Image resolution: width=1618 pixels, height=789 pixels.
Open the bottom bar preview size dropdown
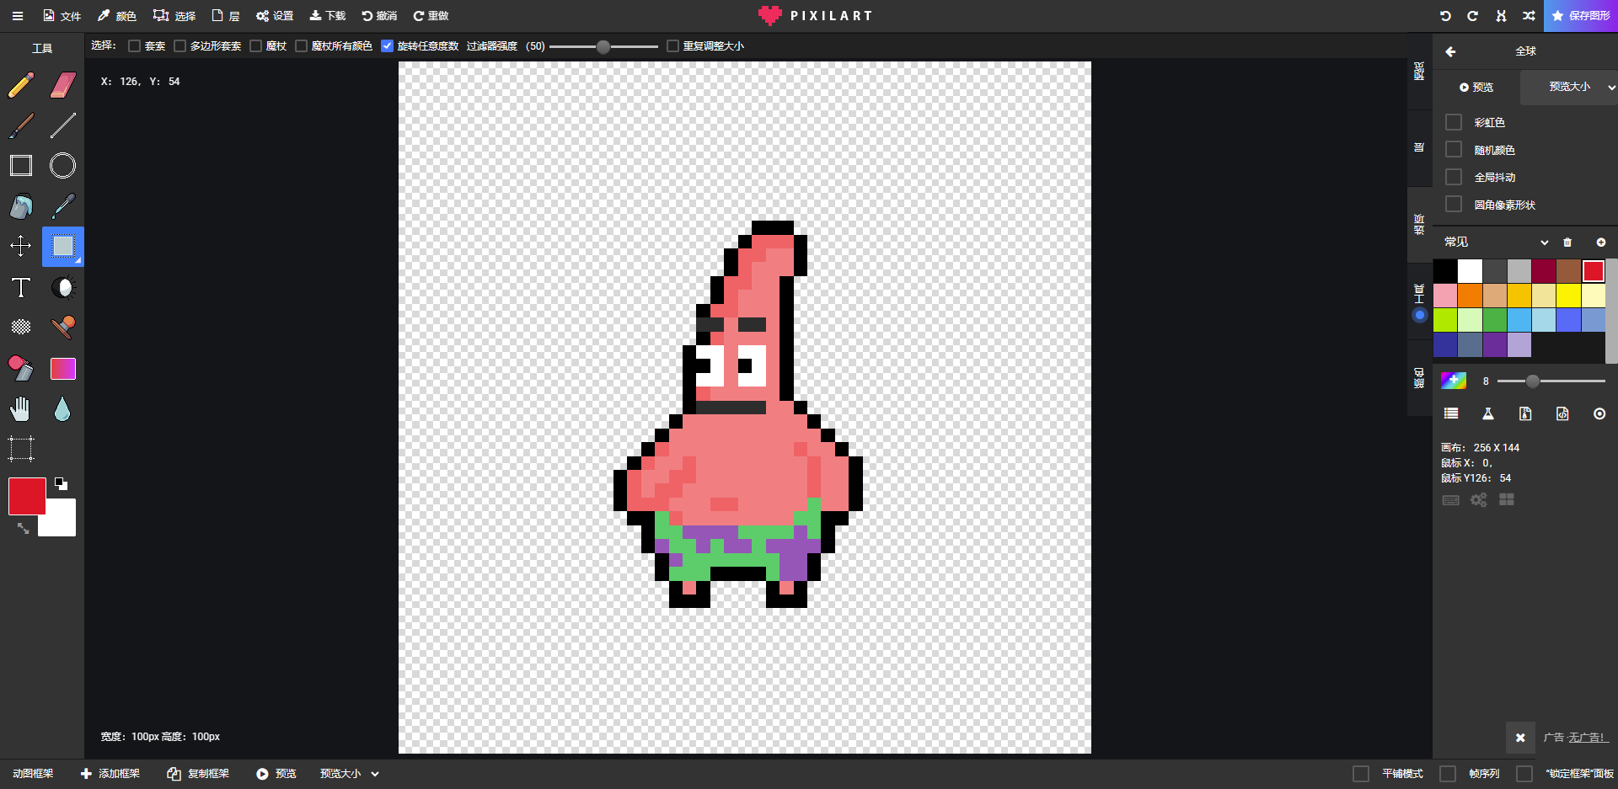349,774
